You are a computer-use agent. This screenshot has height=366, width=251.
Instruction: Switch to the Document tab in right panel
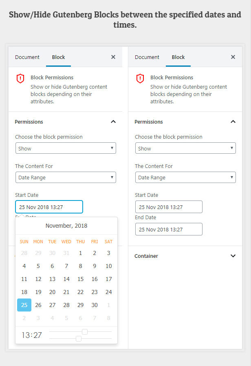[x=147, y=57]
